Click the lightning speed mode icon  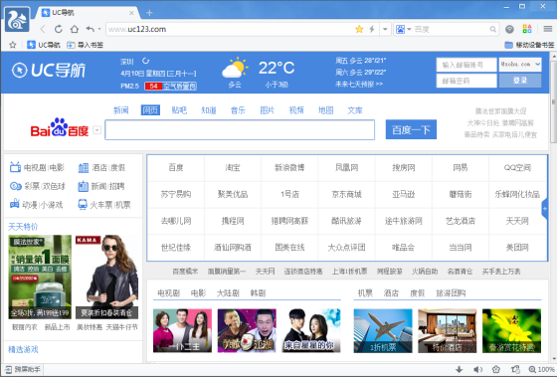(372, 29)
